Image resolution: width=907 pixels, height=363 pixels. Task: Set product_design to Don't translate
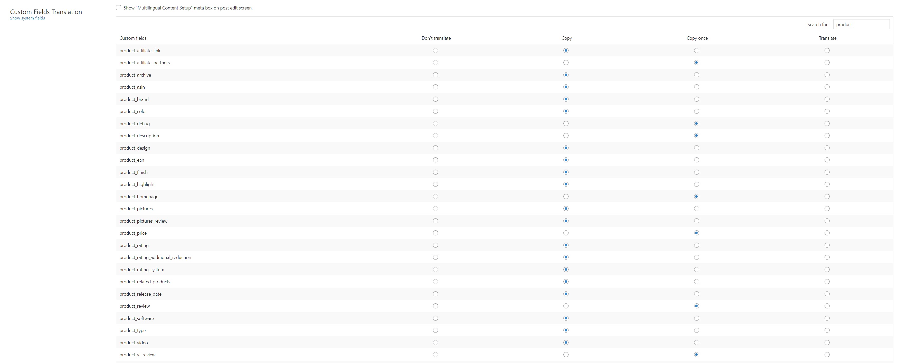[436, 148]
